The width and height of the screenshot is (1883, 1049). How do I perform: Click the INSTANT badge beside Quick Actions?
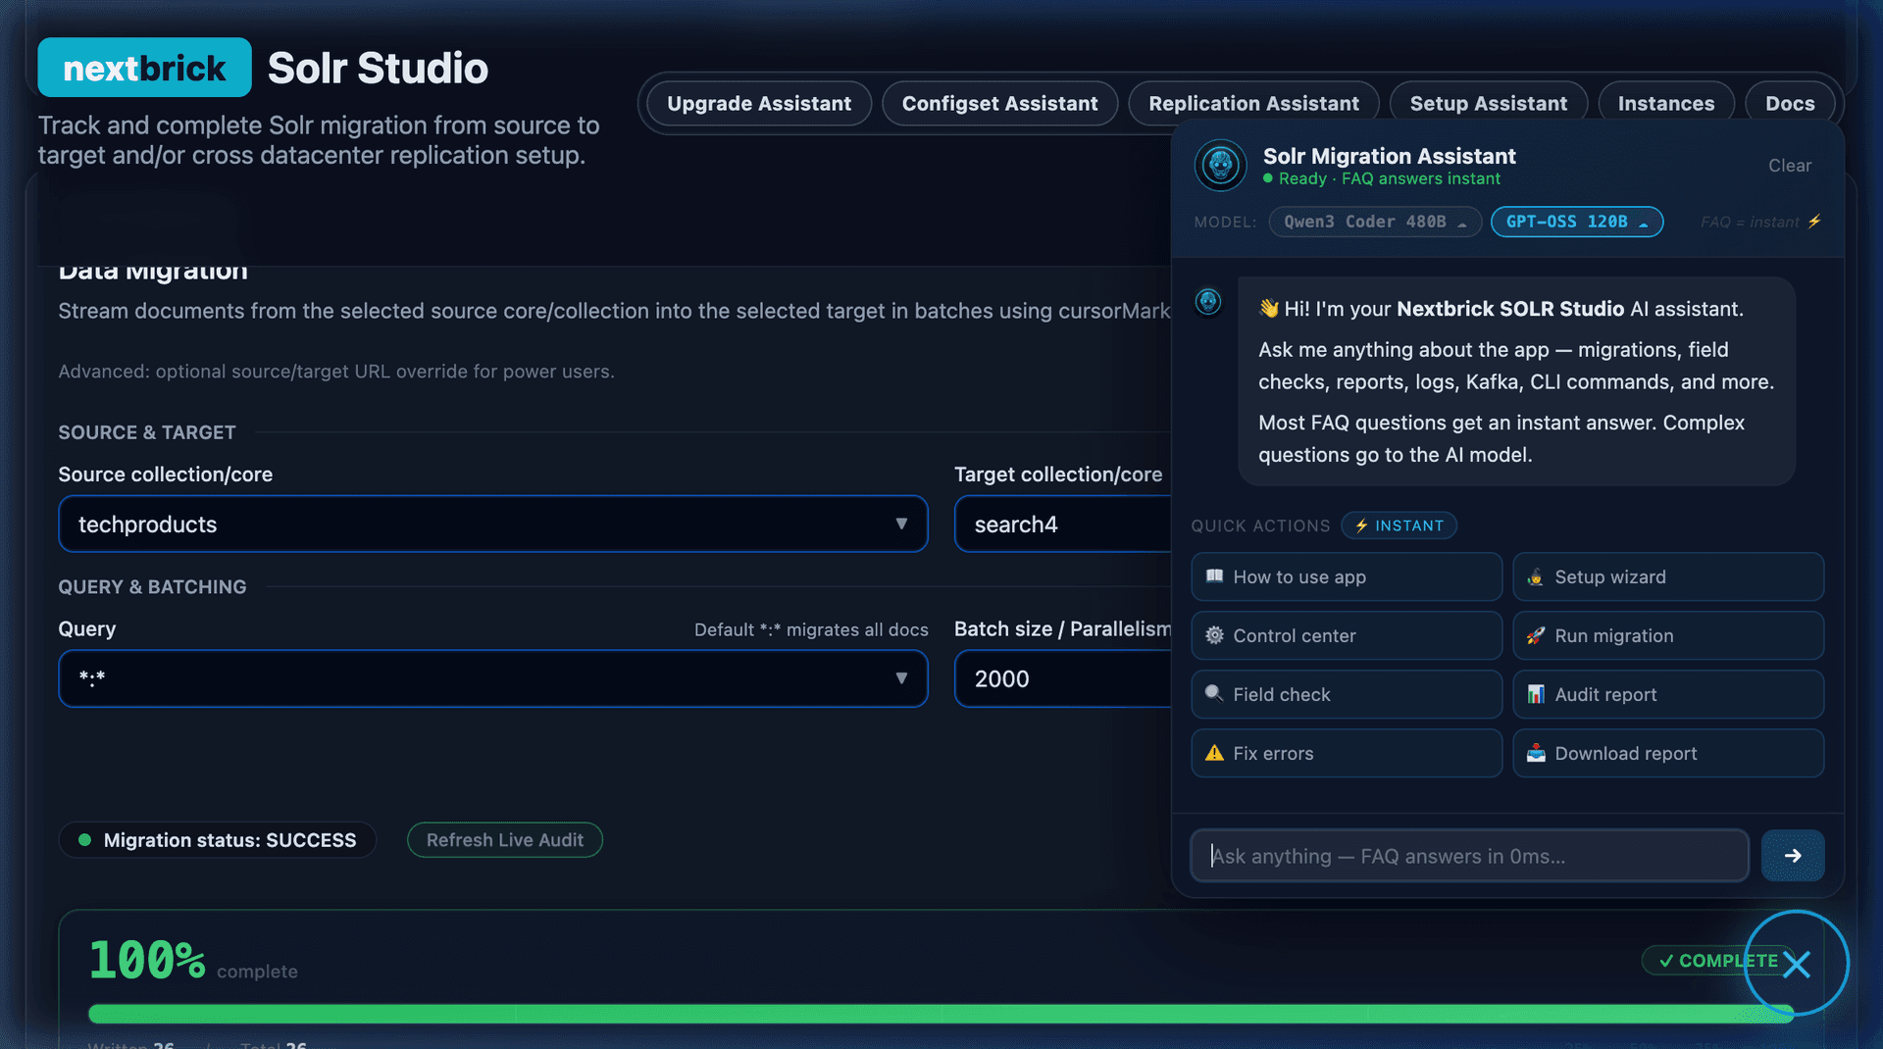click(1399, 525)
